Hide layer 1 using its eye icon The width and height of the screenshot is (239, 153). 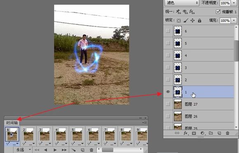click(x=168, y=92)
